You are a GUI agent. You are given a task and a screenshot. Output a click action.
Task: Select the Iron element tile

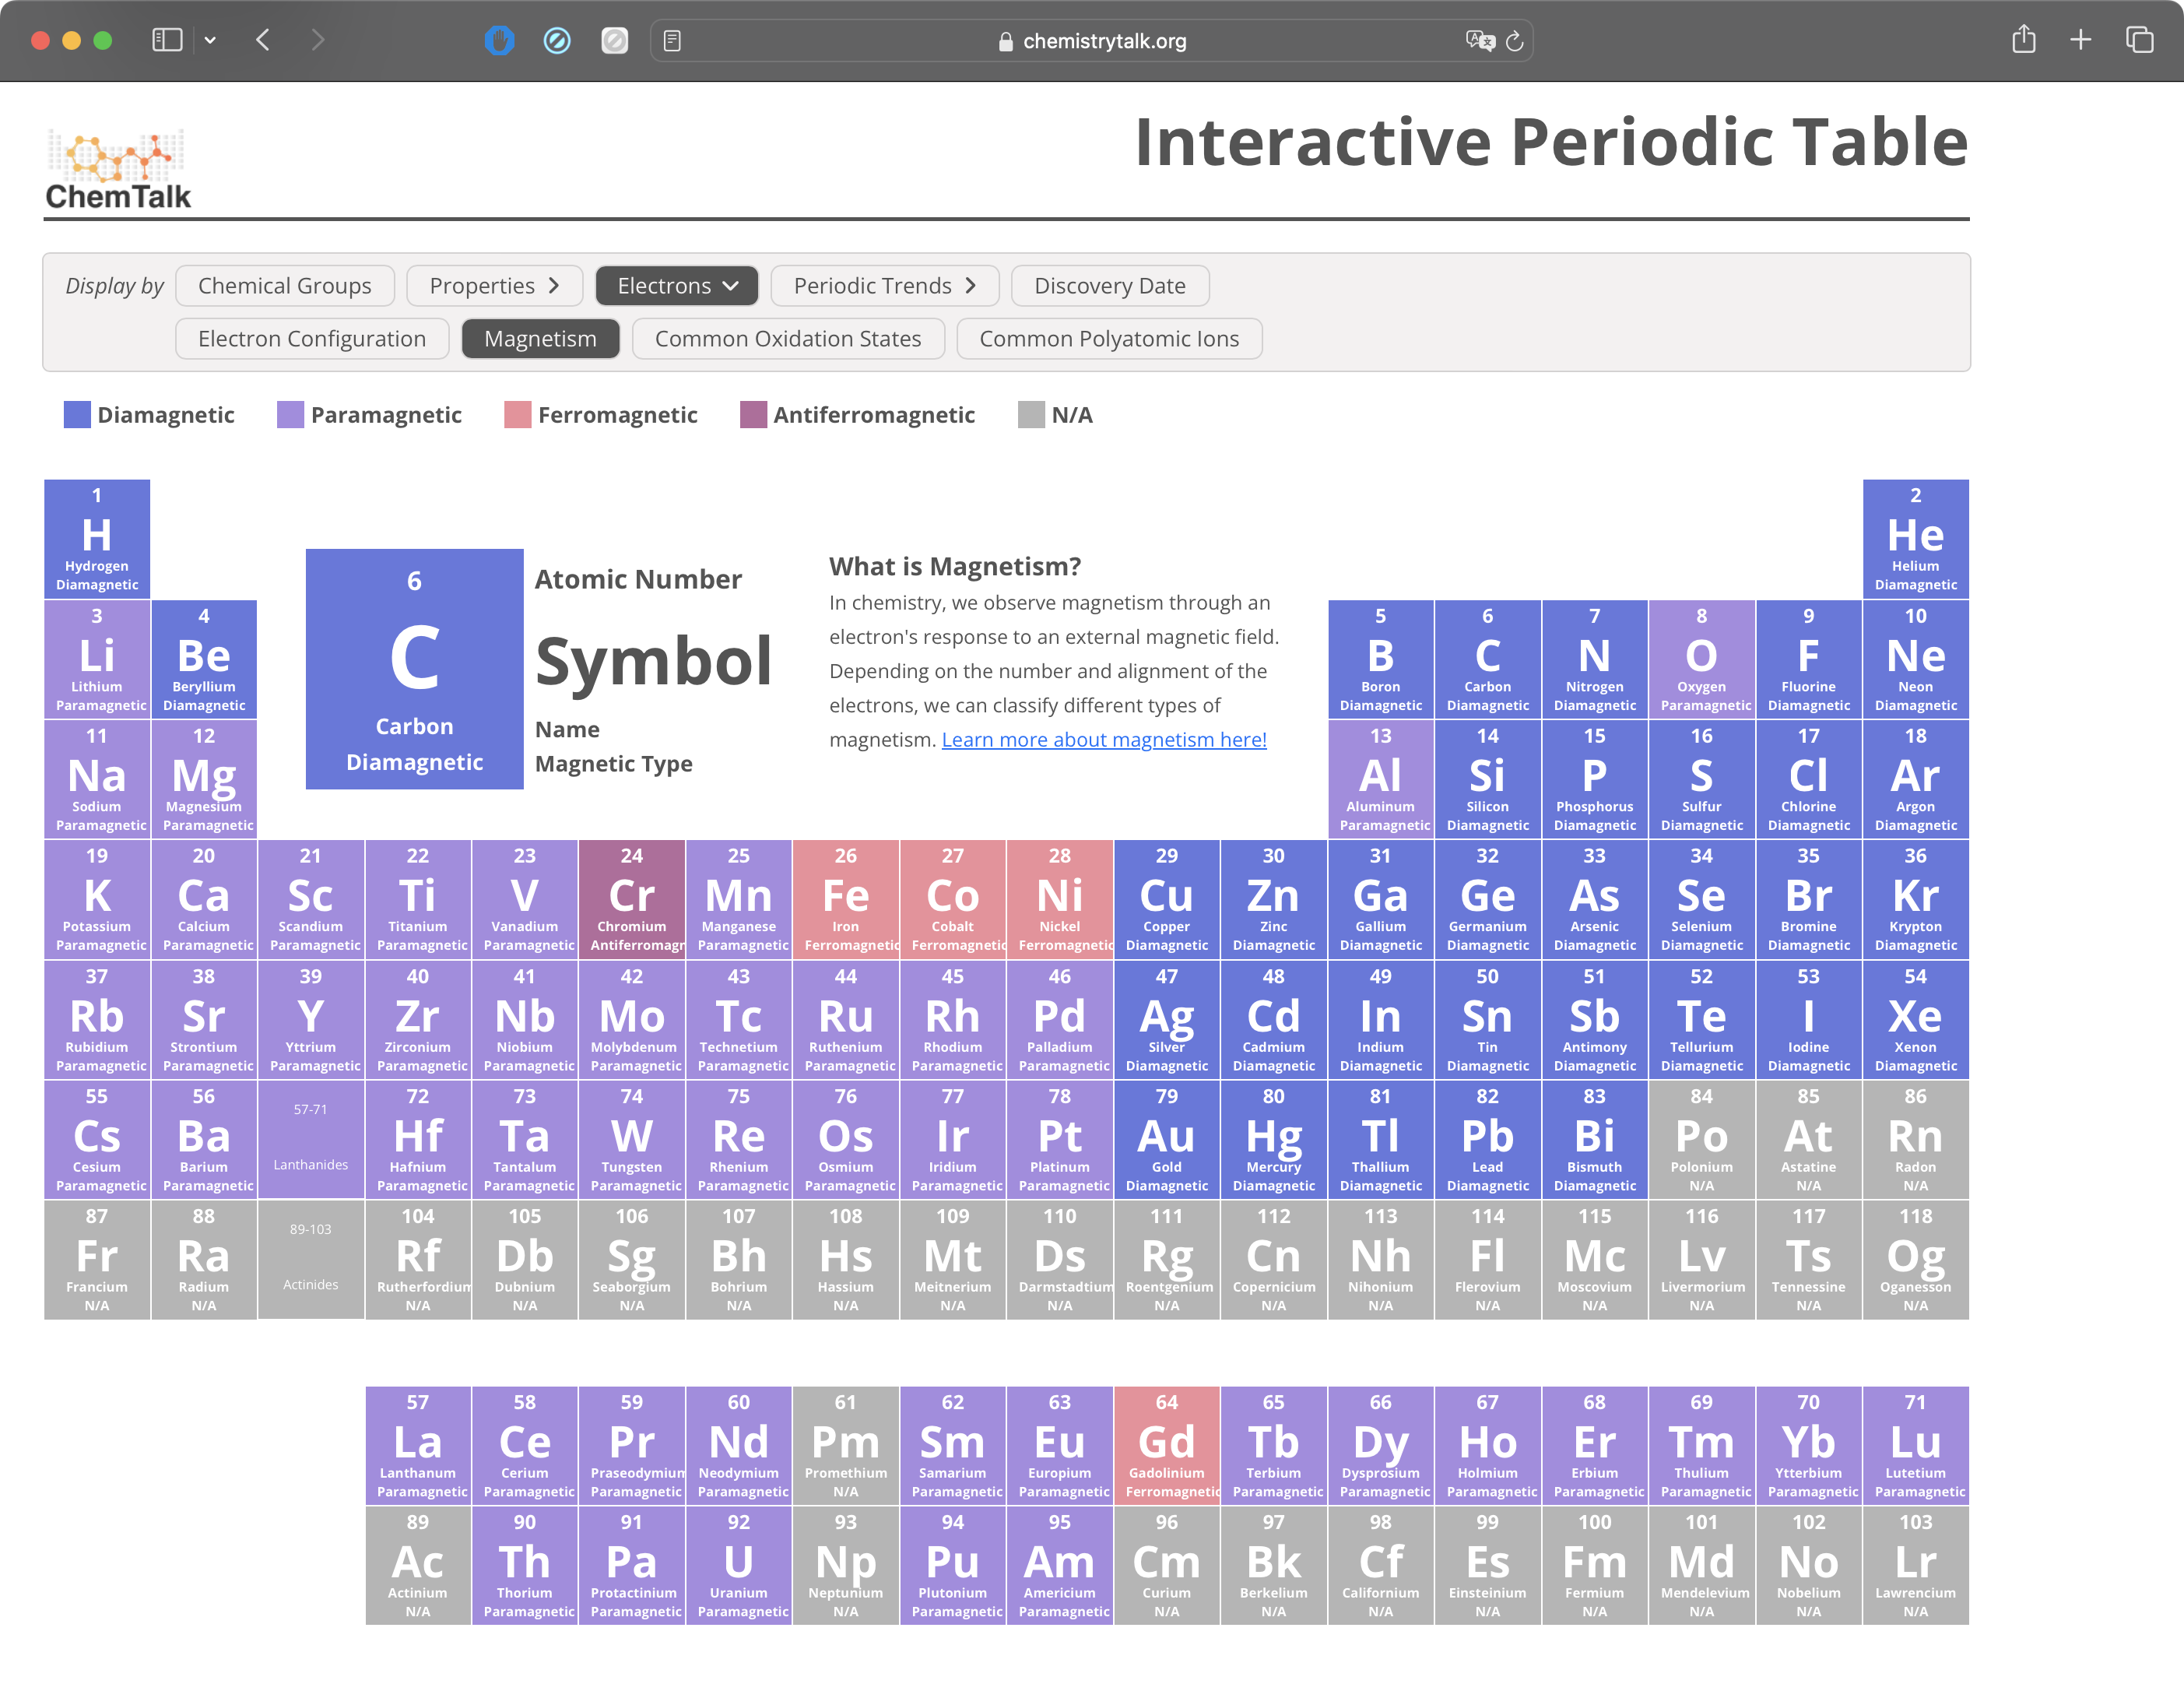[846, 899]
